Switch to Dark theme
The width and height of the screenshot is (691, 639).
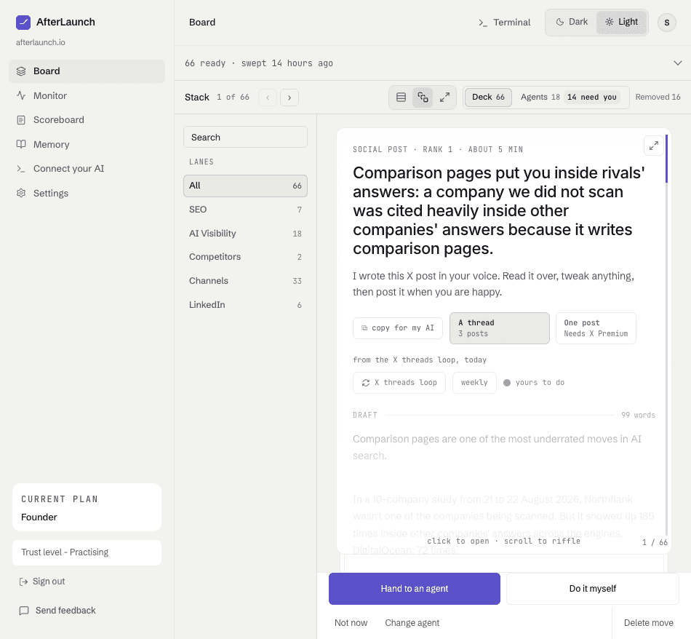click(572, 22)
